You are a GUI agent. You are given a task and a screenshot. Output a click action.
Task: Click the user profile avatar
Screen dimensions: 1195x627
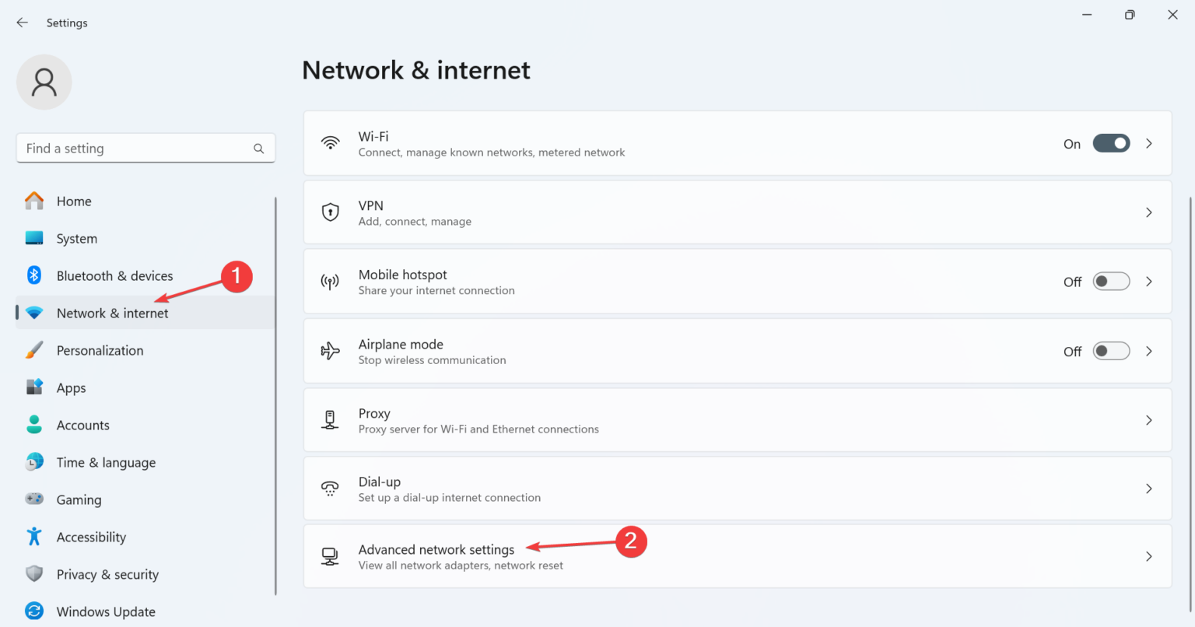44,81
